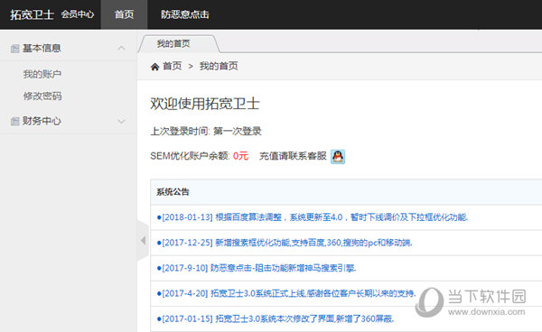This screenshot has width=542, height=332.
Task: Open 修改密码 in sidebar
Action: 42,96
